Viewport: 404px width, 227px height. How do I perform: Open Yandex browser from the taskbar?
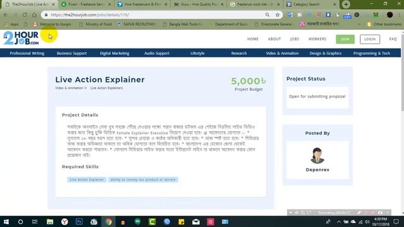(x=64, y=221)
